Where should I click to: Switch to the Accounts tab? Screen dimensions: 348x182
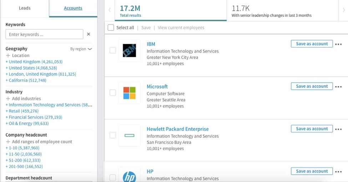click(x=73, y=8)
